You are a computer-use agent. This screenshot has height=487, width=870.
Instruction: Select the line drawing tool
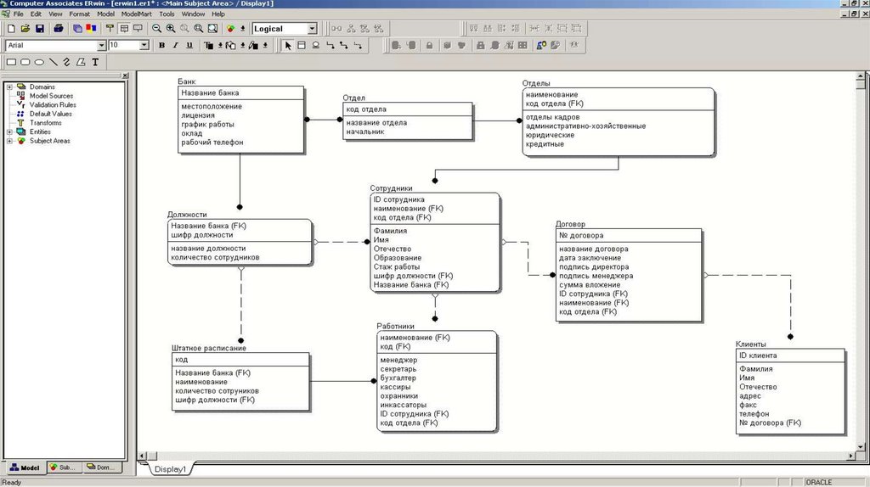pyautogui.click(x=54, y=62)
